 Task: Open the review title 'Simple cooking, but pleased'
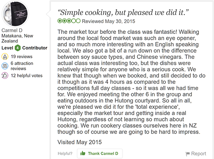coord(123,13)
